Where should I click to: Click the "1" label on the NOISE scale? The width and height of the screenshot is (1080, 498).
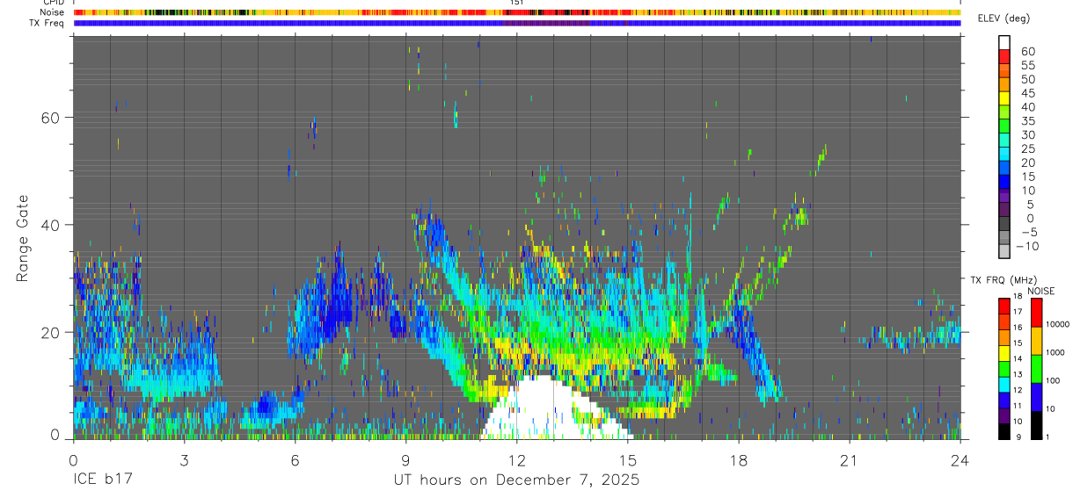pos(1048,437)
